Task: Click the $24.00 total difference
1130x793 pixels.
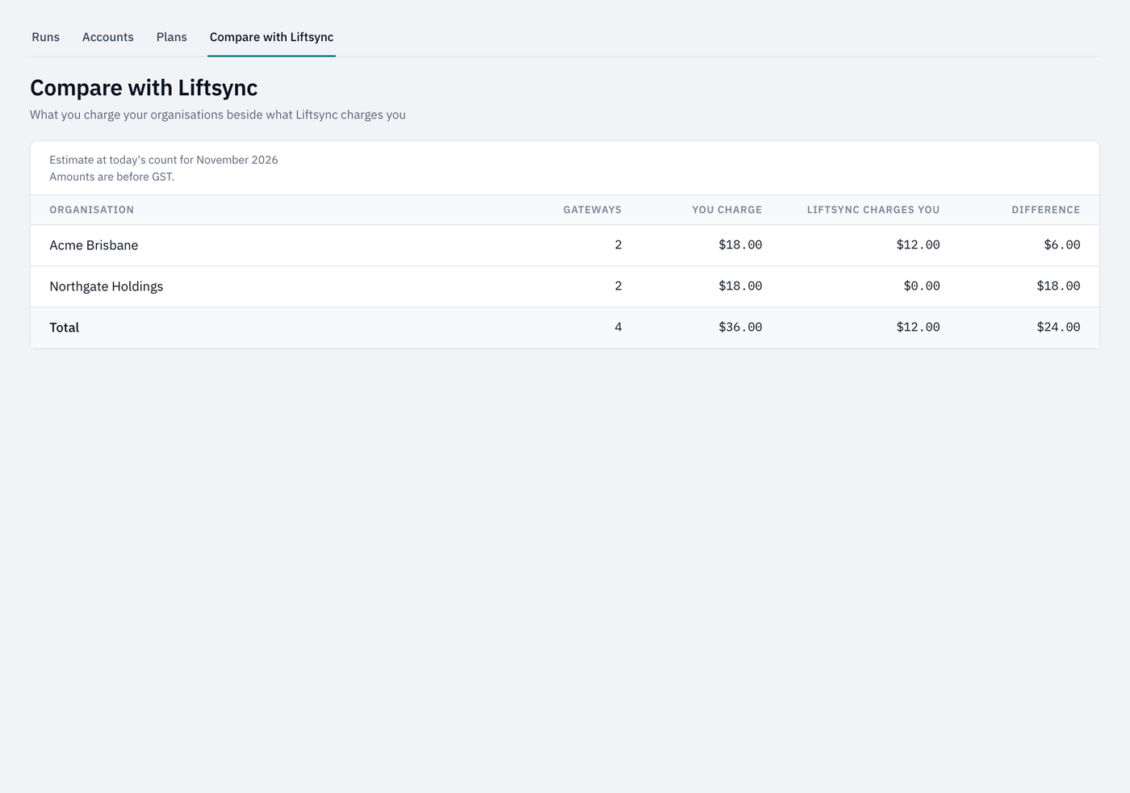Action: pos(1059,327)
